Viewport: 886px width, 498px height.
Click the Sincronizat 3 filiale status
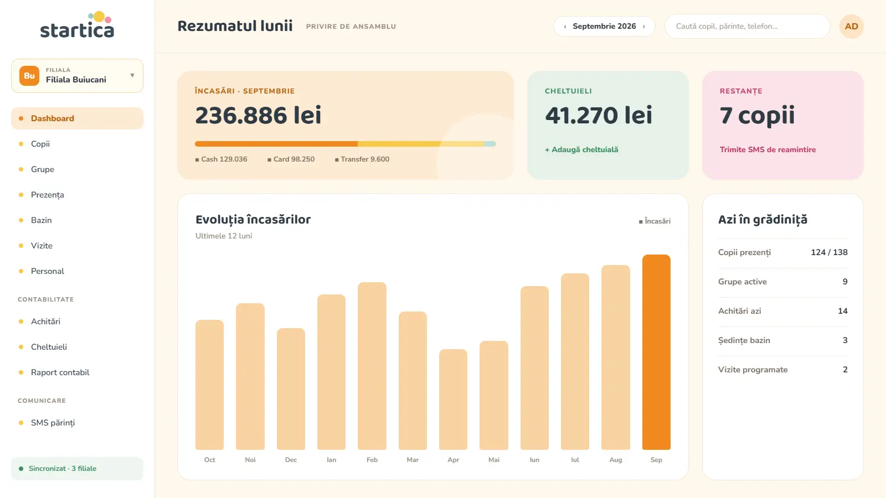(77, 469)
